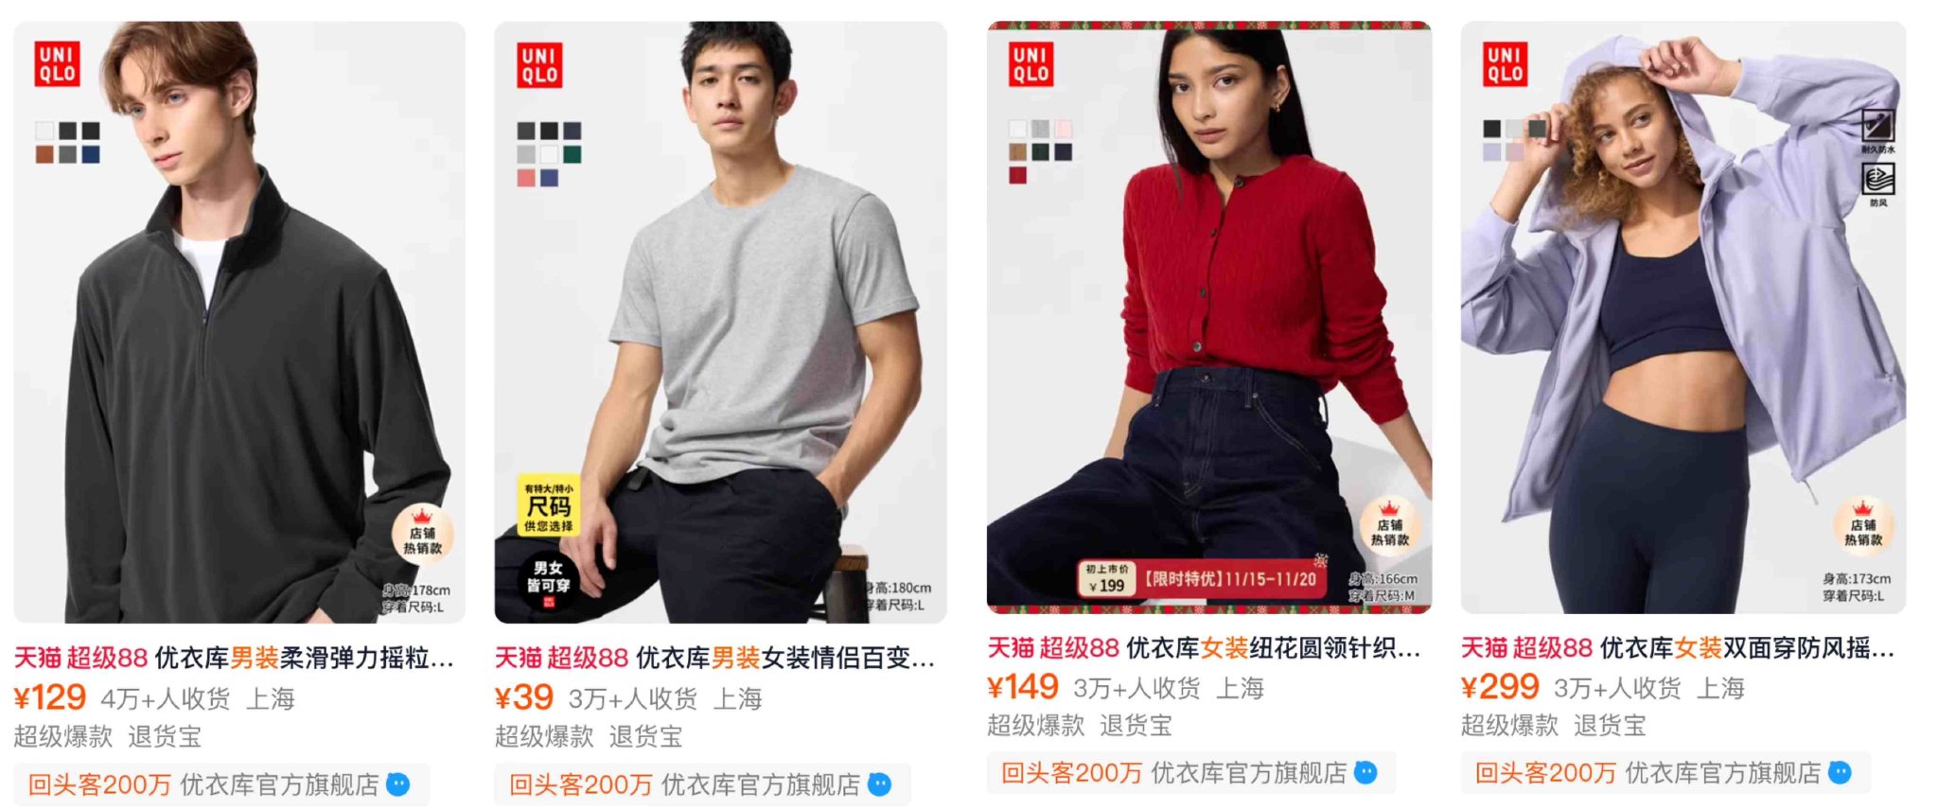Open 优衣库官方旗舰店 store link under ¥299 item
The image size is (1938, 810).
click(x=1722, y=773)
